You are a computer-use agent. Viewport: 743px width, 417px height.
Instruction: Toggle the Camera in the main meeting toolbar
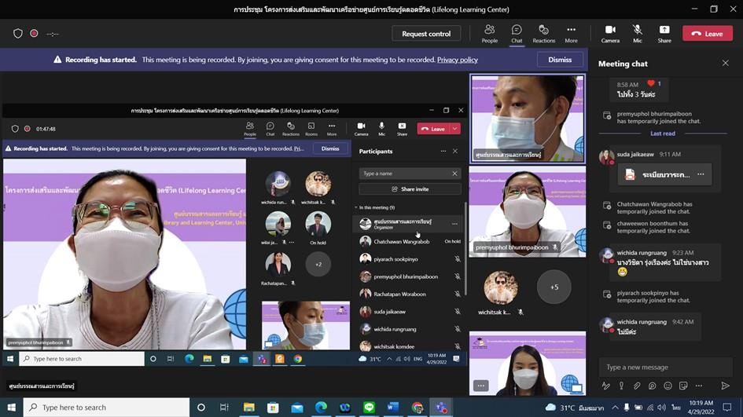pos(610,34)
